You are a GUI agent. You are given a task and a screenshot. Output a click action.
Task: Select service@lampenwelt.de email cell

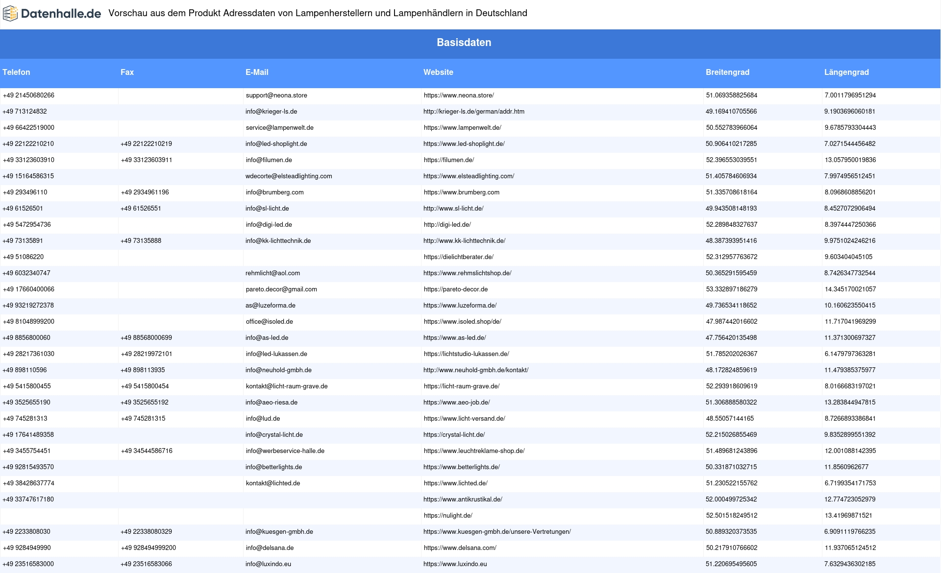point(280,128)
